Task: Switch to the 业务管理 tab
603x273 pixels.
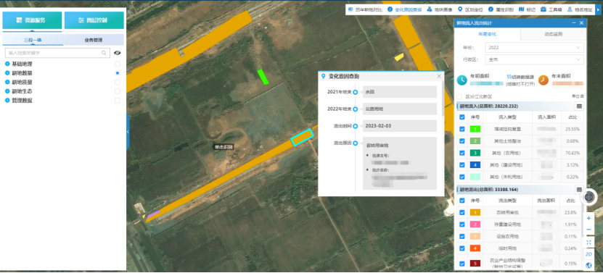Action: point(94,40)
